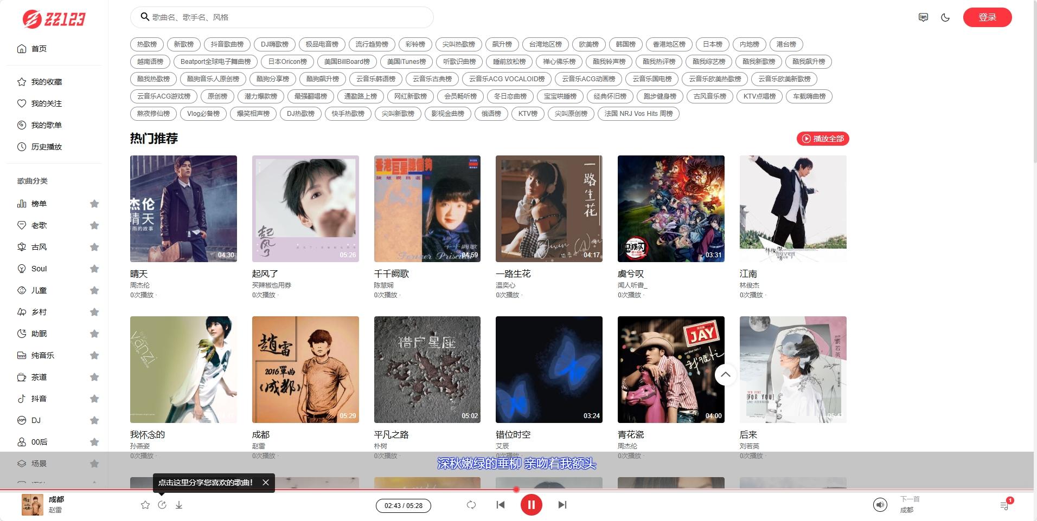
Task: Skip to the next track
Action: click(x=562, y=505)
